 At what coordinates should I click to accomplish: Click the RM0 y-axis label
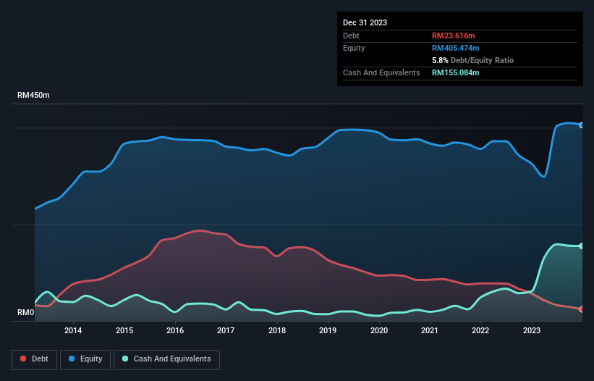(26, 313)
